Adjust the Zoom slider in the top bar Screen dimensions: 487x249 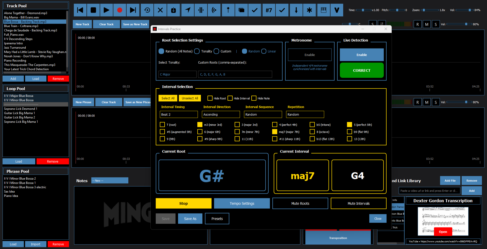coord(424,10)
